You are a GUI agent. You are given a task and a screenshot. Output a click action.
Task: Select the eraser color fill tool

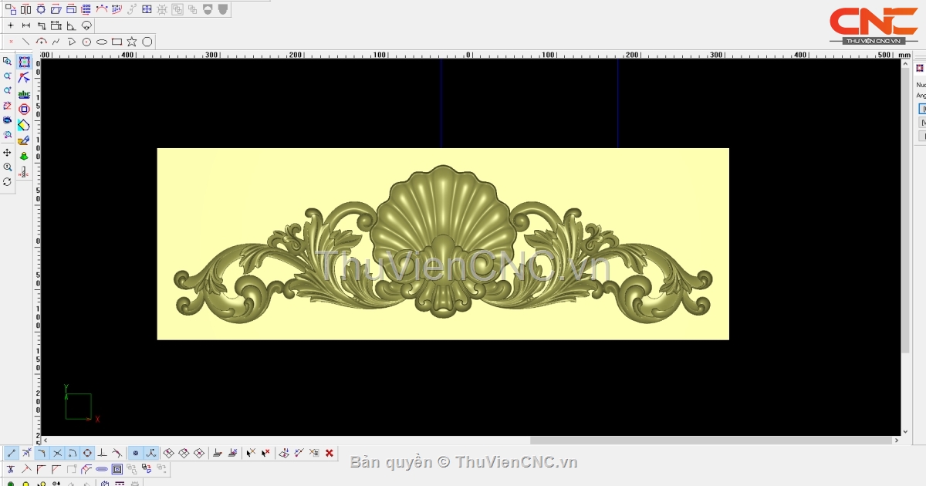pyautogui.click(x=24, y=125)
